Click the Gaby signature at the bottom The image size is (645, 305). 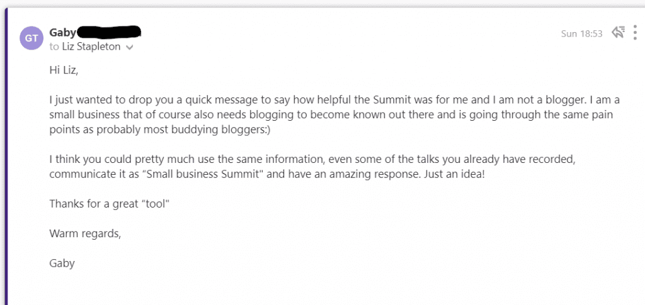pos(62,263)
